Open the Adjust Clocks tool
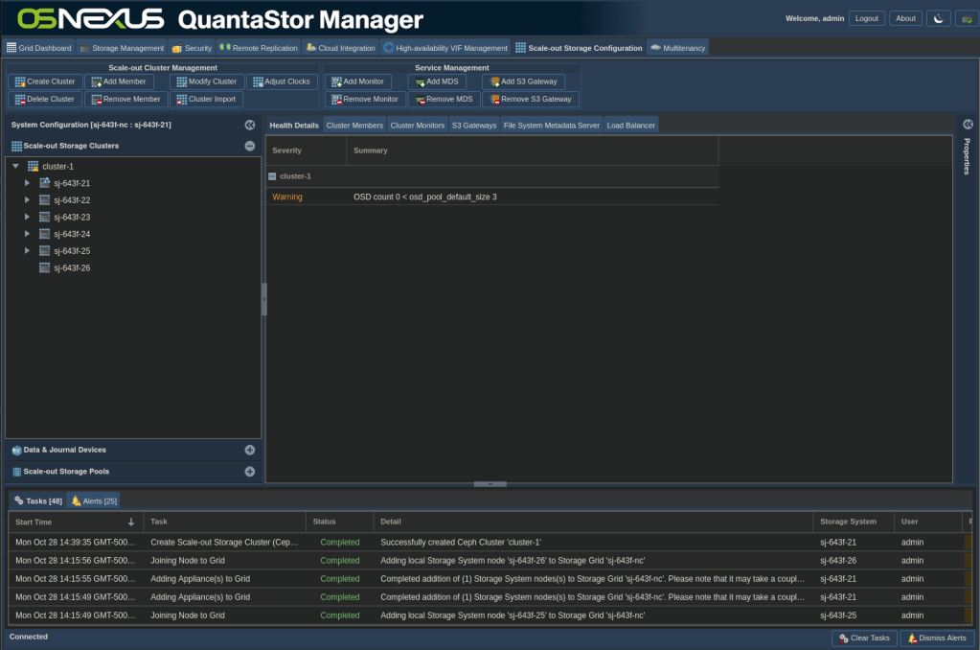Image resolution: width=980 pixels, height=650 pixels. point(282,81)
